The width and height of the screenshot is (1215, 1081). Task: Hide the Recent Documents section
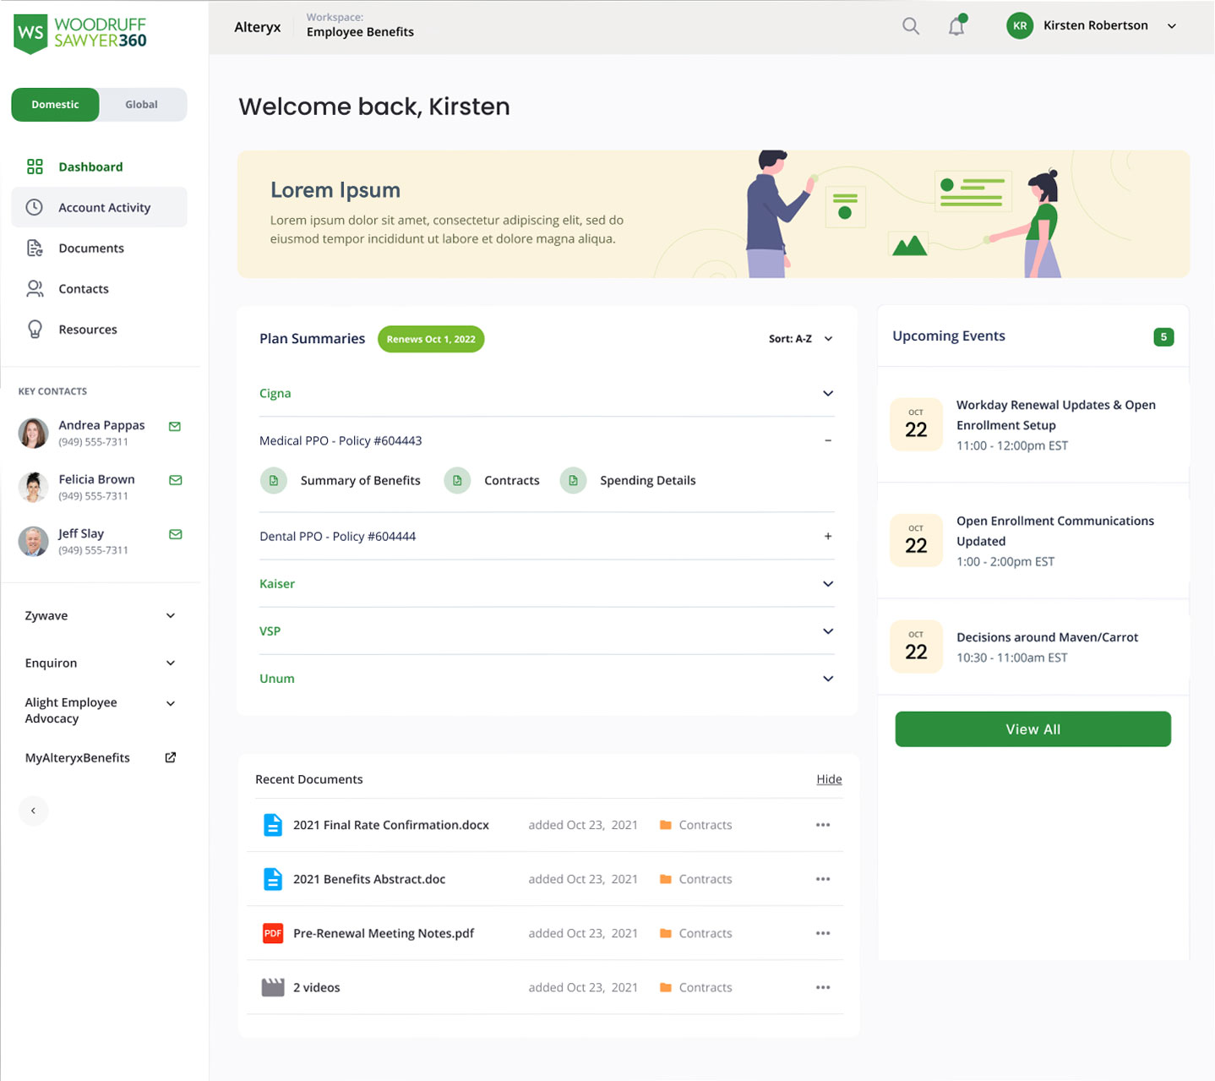828,779
